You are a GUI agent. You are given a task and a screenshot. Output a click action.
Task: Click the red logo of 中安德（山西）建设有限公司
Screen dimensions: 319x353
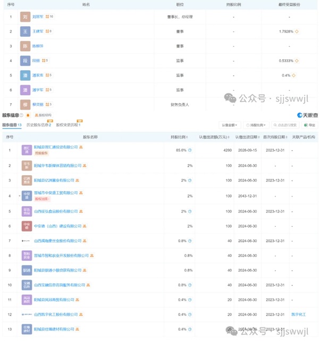(27, 226)
